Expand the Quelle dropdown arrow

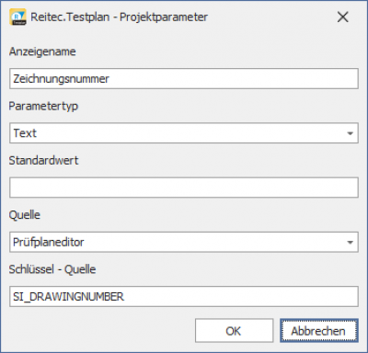click(x=350, y=243)
